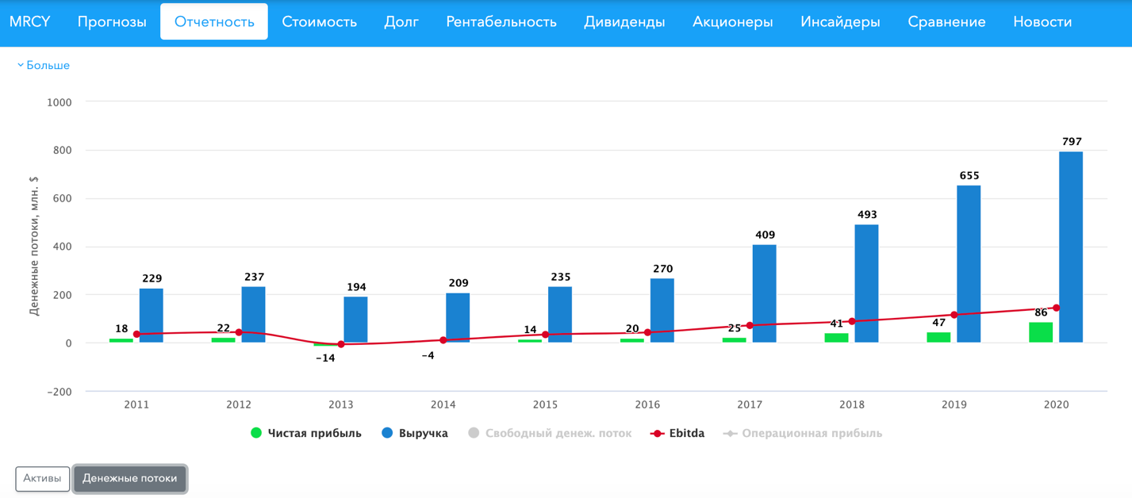Show the Операционная прибыль series
The image size is (1132, 498).
(x=802, y=433)
